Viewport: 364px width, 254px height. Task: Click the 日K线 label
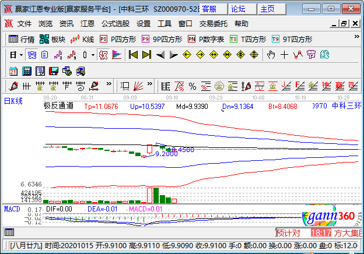coord(13,101)
